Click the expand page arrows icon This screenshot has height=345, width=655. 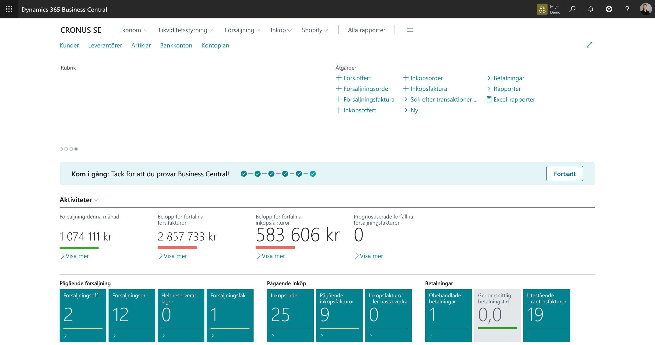click(x=589, y=45)
